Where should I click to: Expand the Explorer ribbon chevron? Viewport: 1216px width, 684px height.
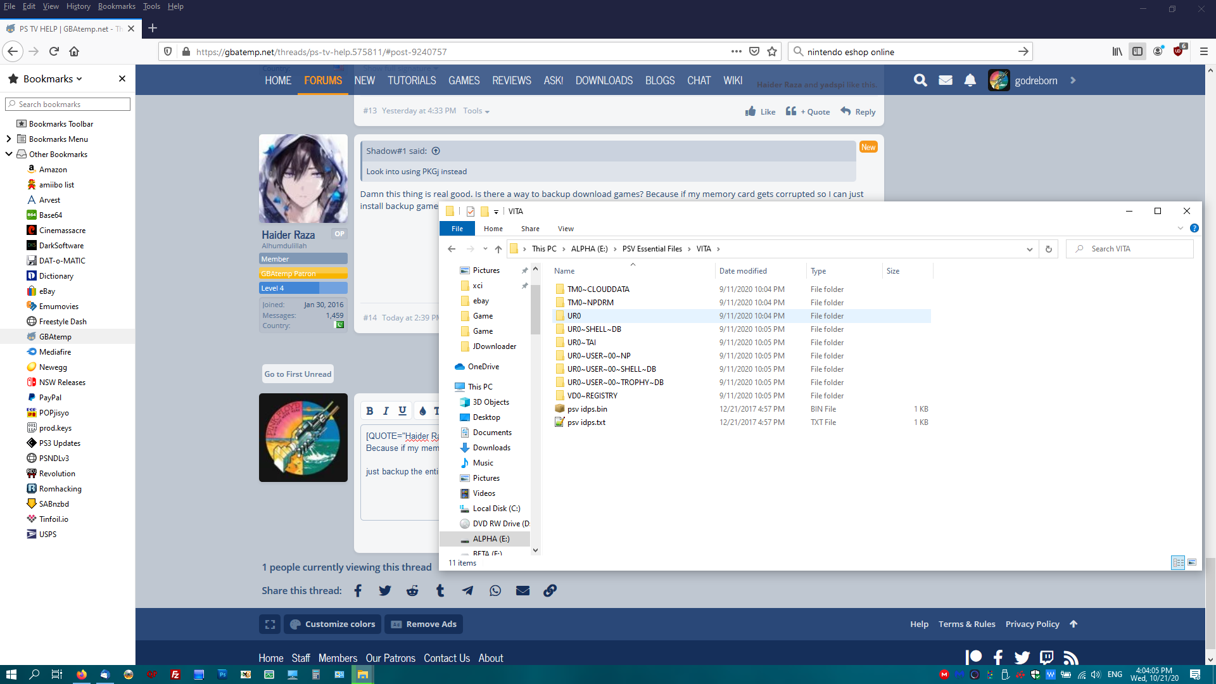(1180, 228)
